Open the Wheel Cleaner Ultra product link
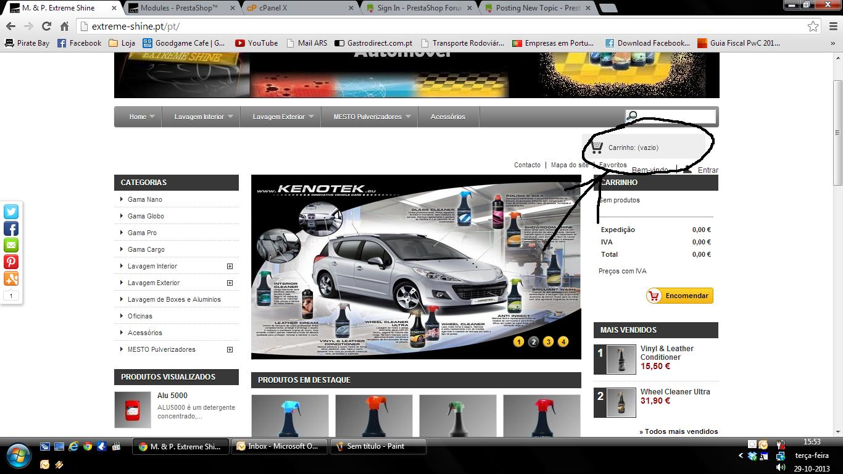The height and width of the screenshot is (474, 843). click(675, 392)
